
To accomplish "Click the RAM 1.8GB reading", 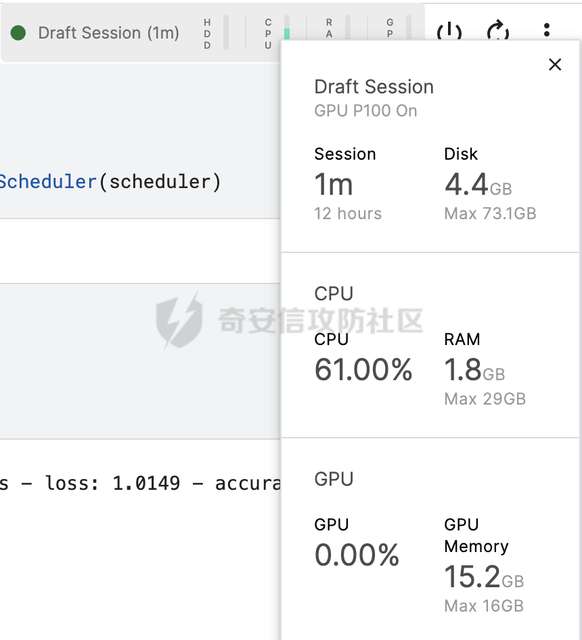I will point(474,370).
